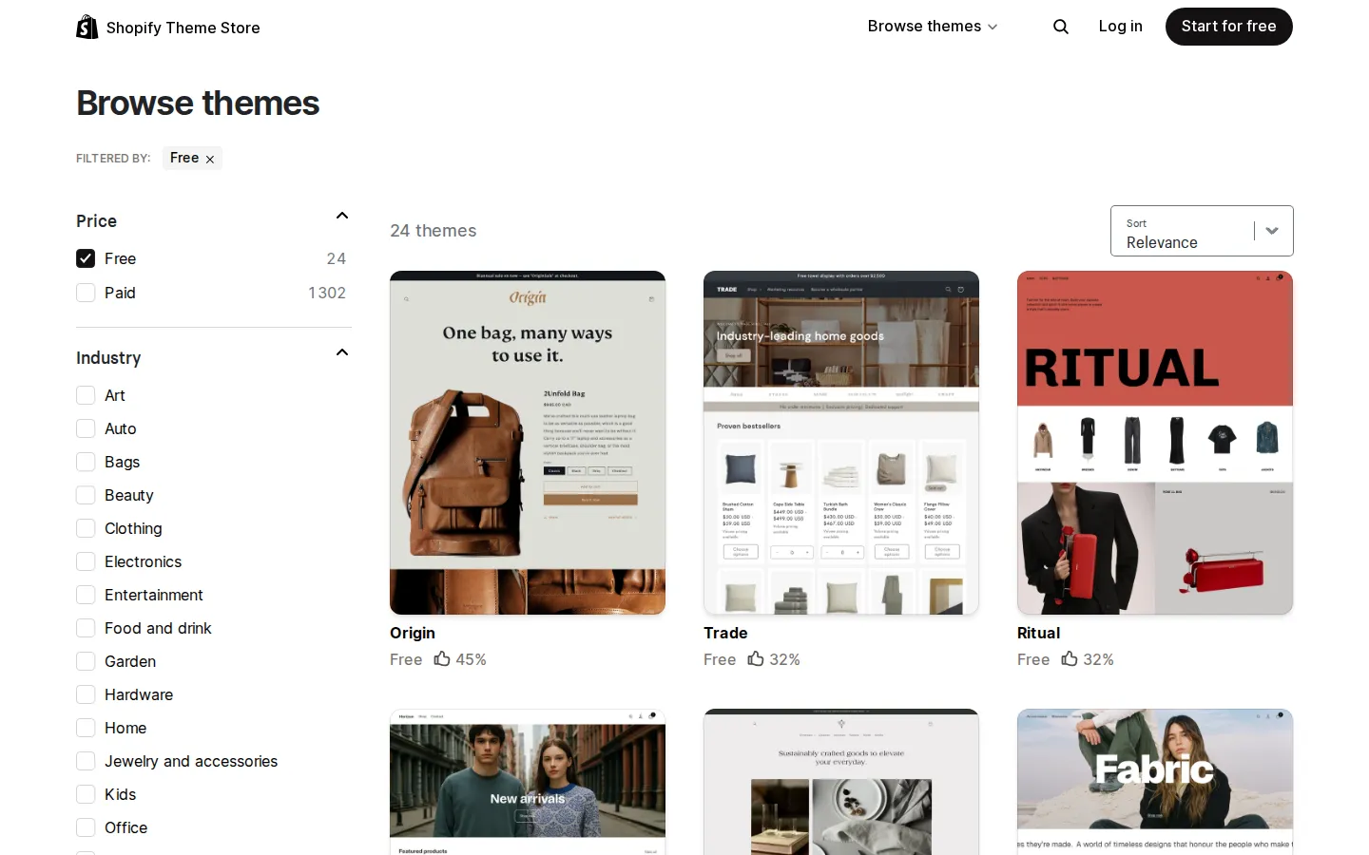Click the Shopify bag logo icon
Screen dimensions: 1369x855
point(87,27)
